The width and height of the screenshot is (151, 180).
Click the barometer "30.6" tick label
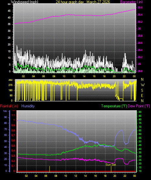coord(140,7)
